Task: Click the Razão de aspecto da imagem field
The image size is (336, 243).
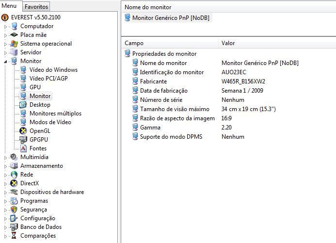Action: coord(177,118)
